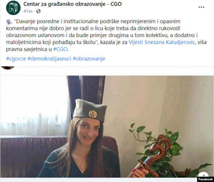Click the partial avatar above the photo

(x=8, y=68)
